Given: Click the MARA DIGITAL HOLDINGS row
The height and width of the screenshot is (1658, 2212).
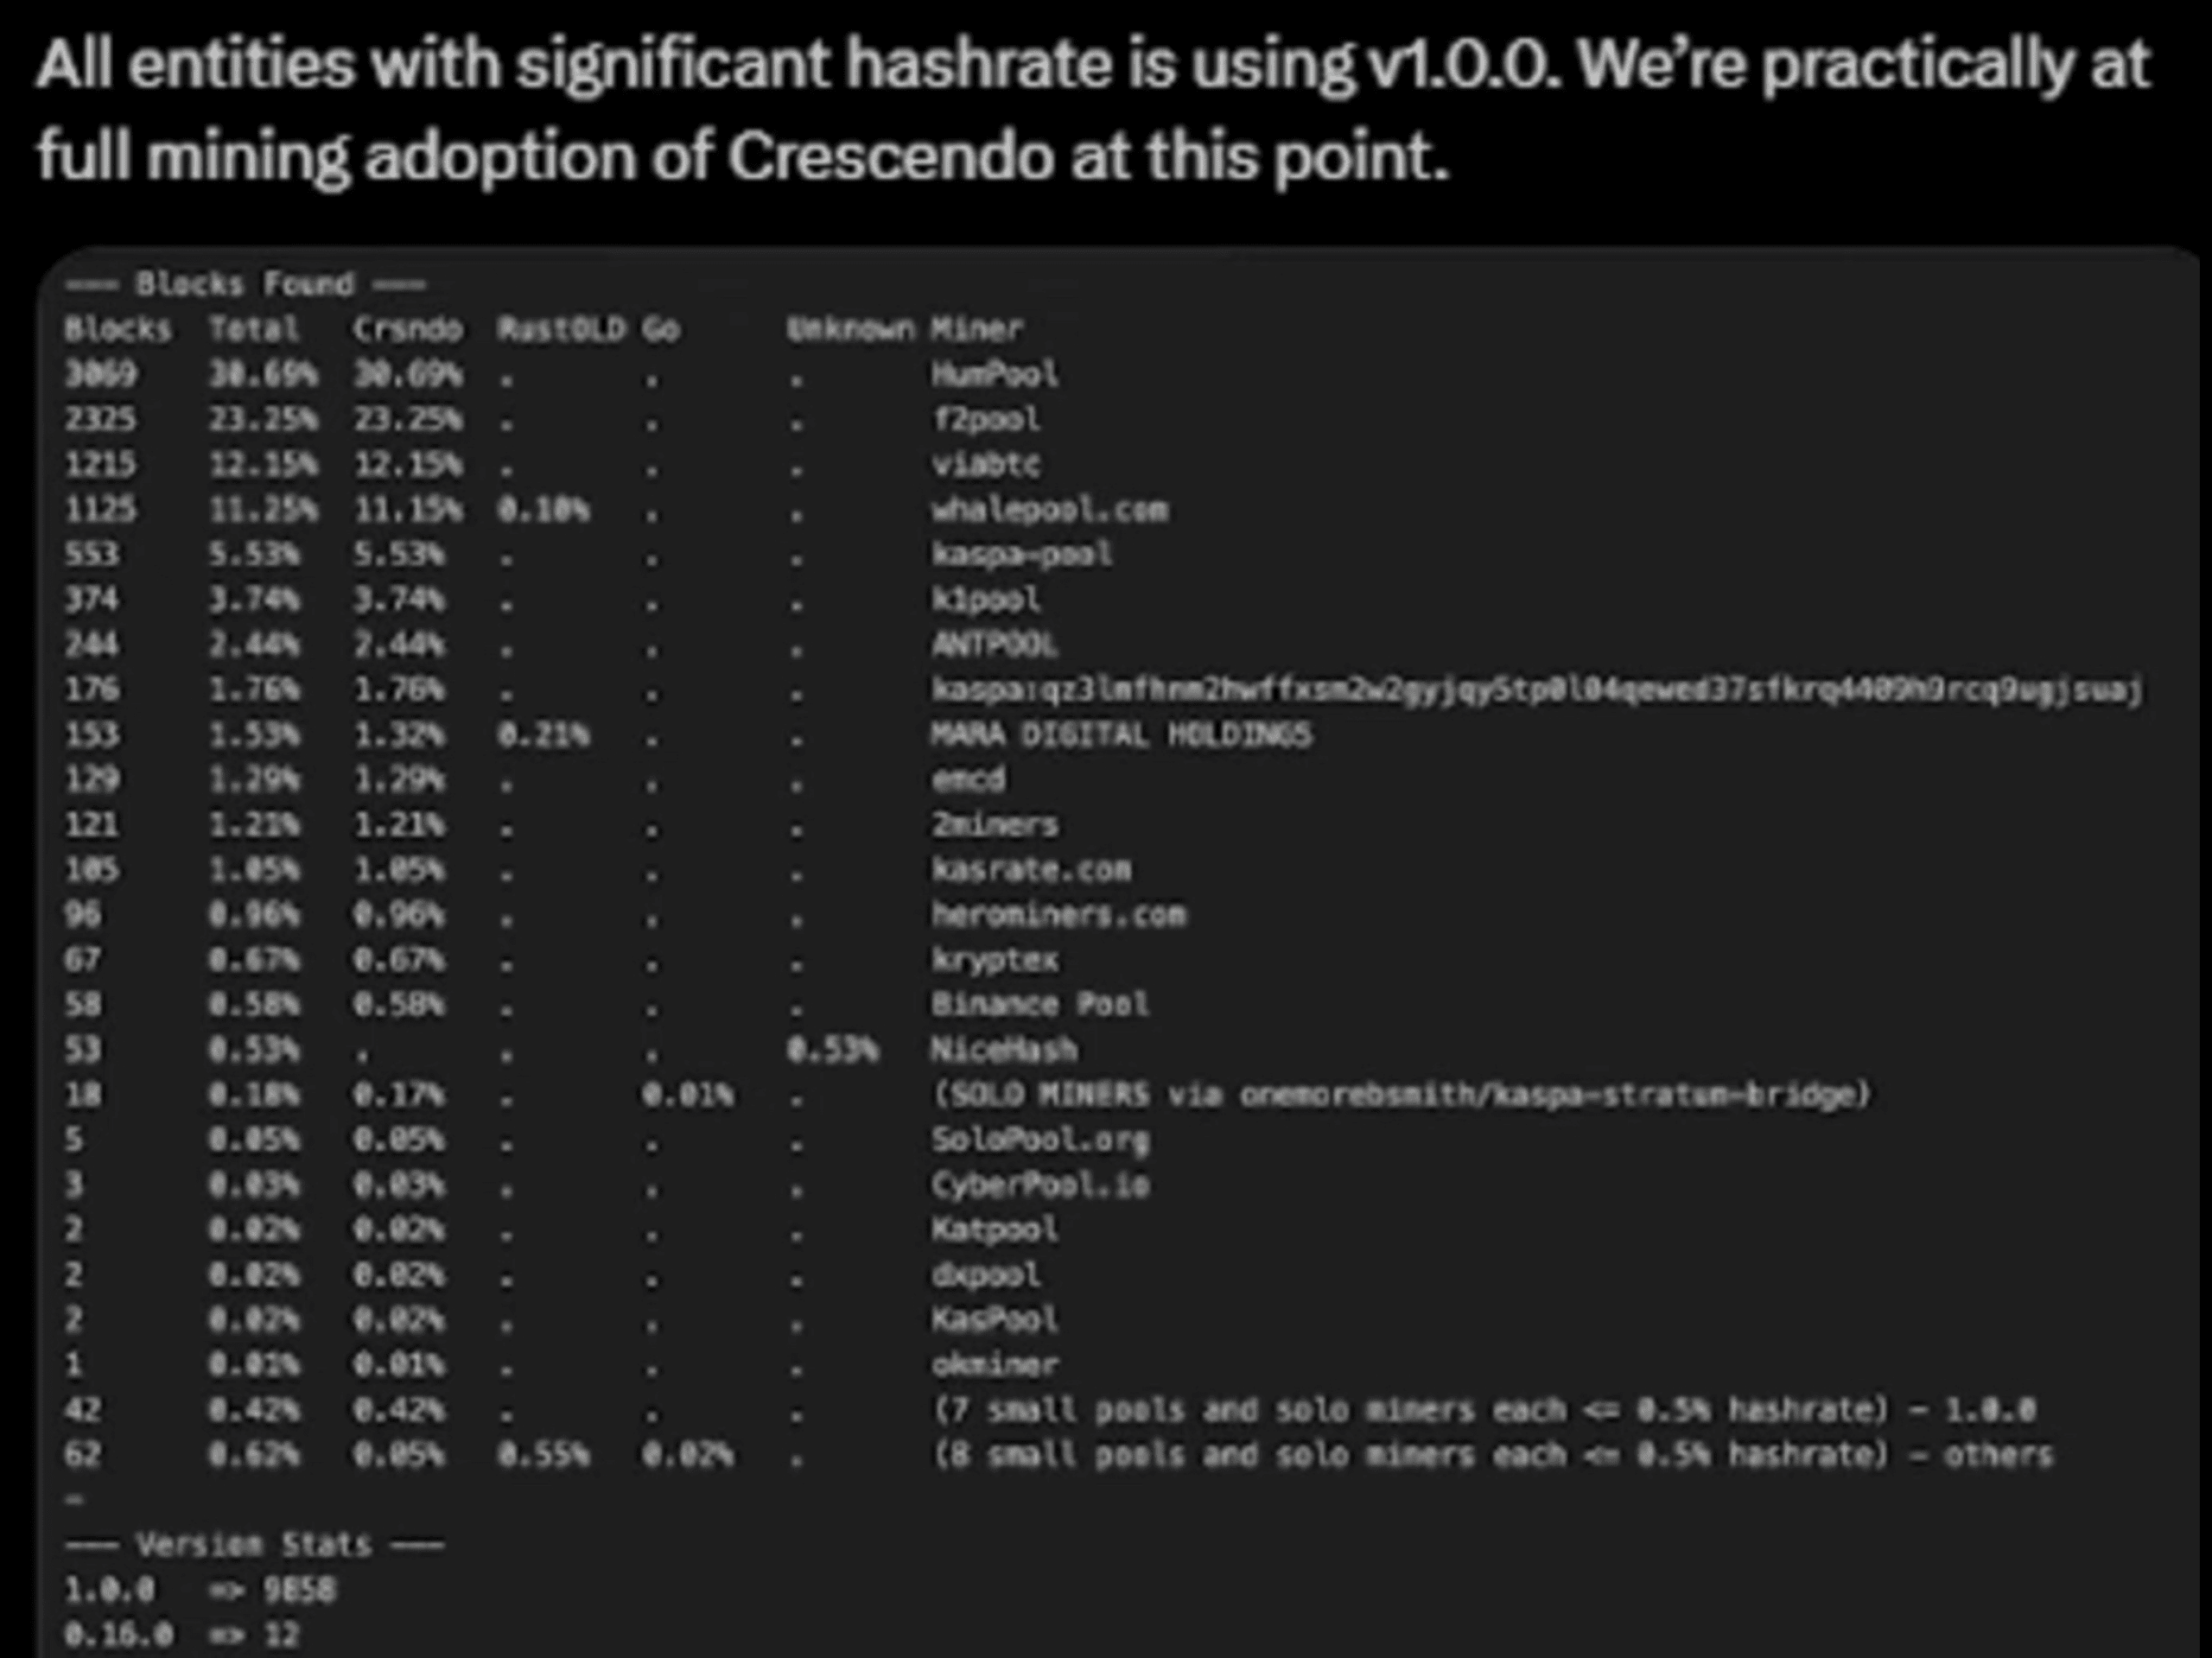Looking at the screenshot, I should [1120, 735].
